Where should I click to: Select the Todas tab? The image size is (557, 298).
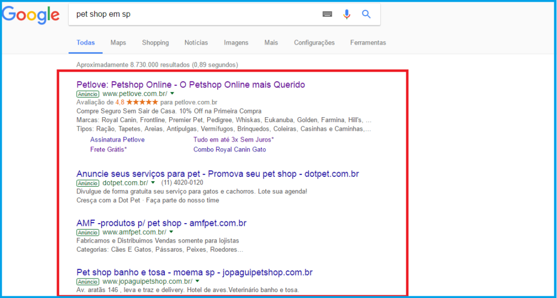(x=85, y=42)
